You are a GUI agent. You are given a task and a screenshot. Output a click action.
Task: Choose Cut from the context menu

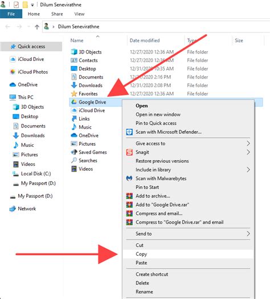188,245
